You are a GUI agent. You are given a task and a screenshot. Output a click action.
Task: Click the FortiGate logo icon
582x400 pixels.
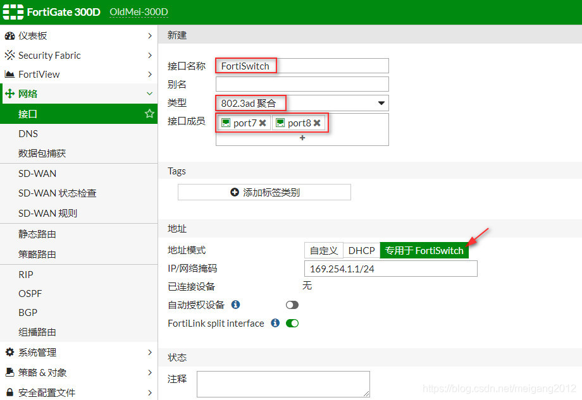coord(13,12)
